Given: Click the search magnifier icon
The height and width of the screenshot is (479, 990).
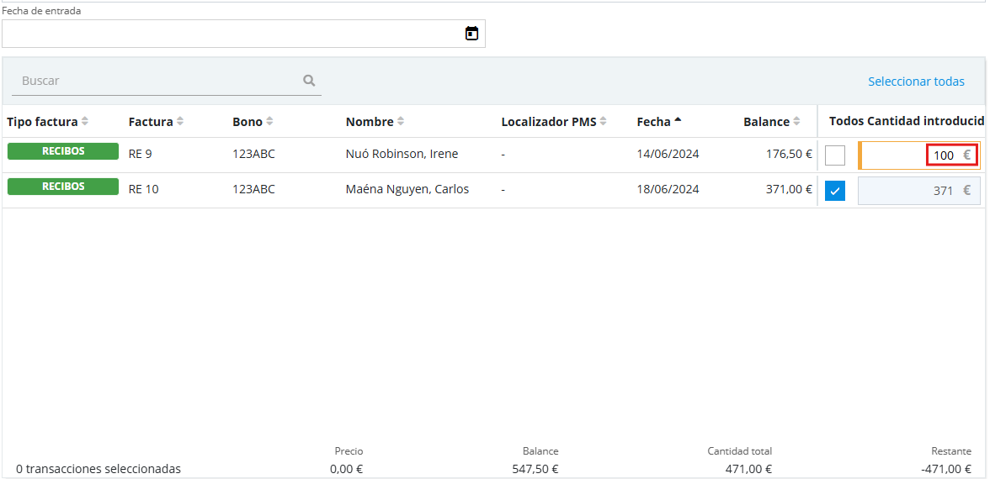Looking at the screenshot, I should (309, 81).
